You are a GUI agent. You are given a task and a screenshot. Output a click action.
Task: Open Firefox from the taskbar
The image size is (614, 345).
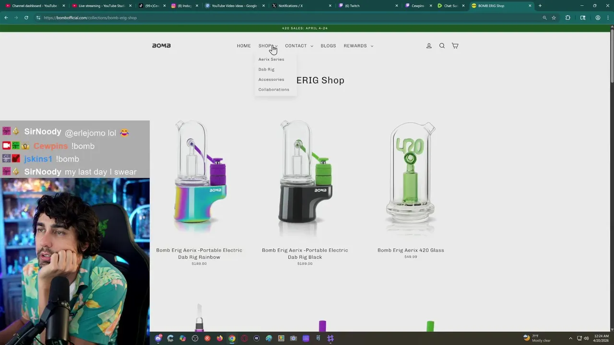coord(220,338)
